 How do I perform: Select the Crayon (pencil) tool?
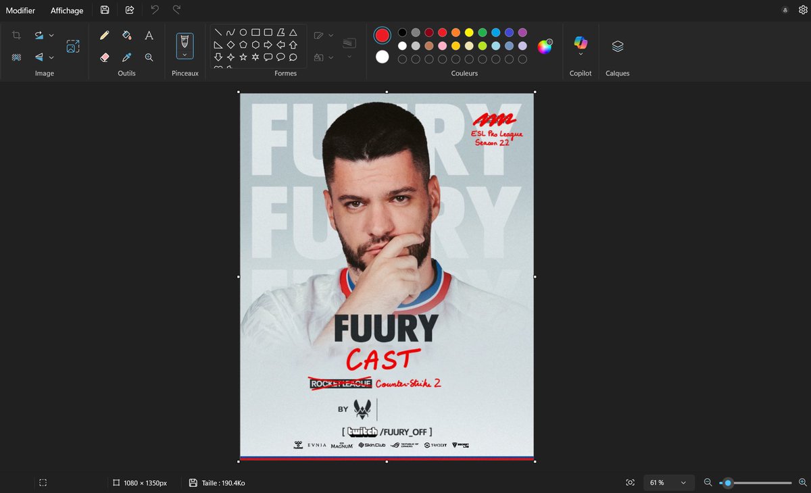105,34
